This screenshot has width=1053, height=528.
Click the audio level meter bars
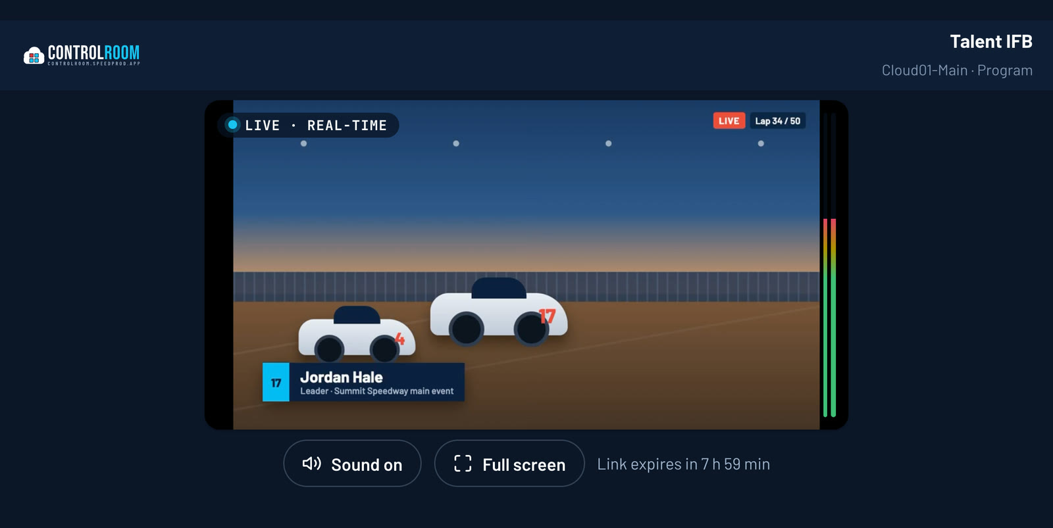pyautogui.click(x=829, y=265)
